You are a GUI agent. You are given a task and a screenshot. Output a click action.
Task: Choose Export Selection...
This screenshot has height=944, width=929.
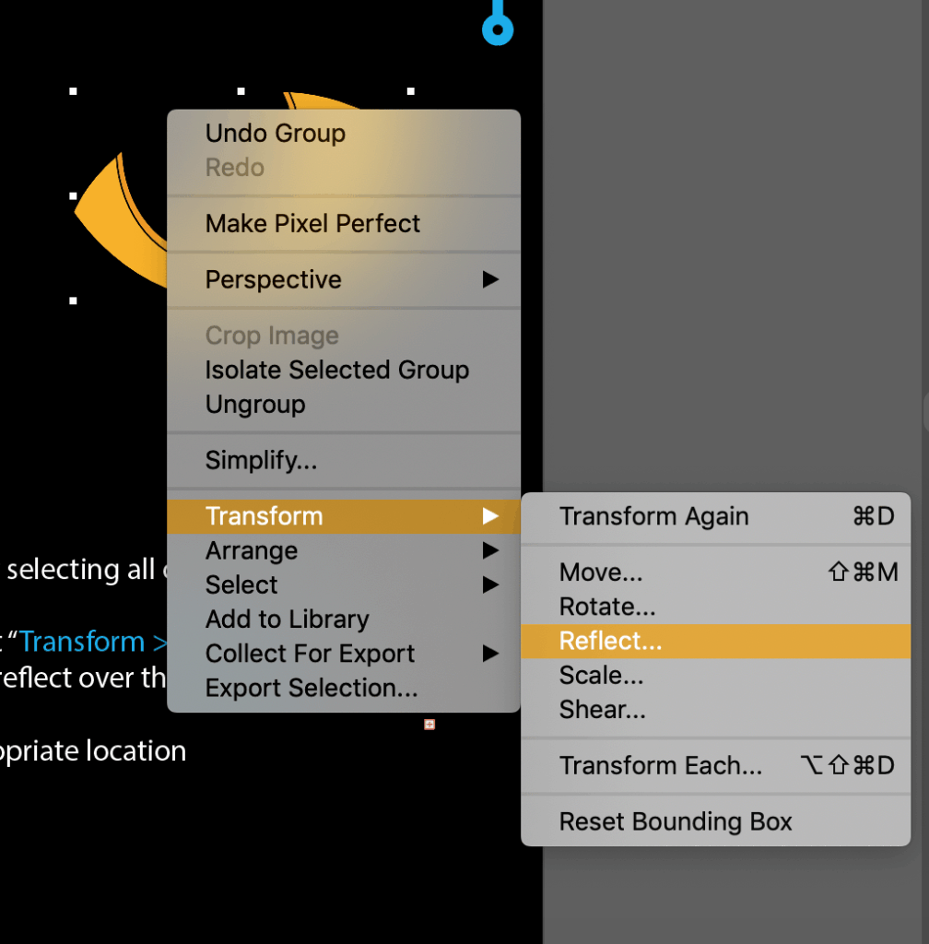click(344, 688)
